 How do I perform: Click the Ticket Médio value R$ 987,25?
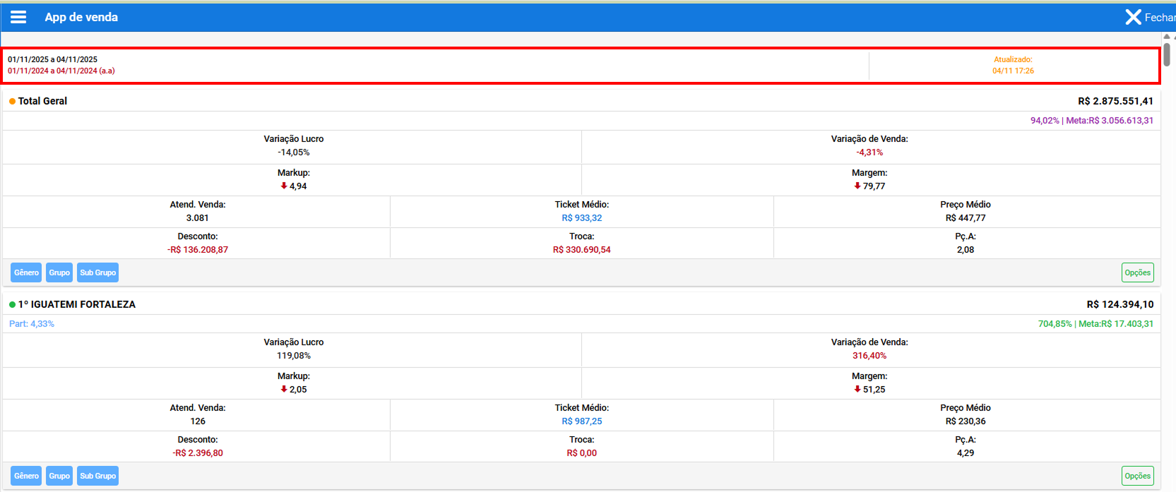click(x=581, y=421)
